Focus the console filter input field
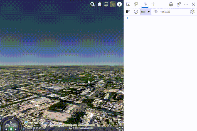Viewport: 197px width, 131px height. [174, 12]
